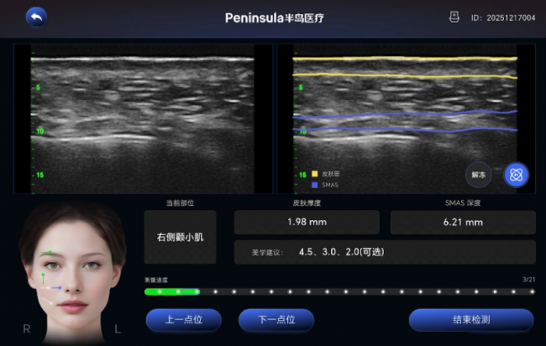Go to previous point with 上一点位
546x346 pixels.
tap(183, 319)
